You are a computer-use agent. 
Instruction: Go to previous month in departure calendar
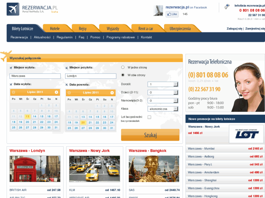click(13, 92)
